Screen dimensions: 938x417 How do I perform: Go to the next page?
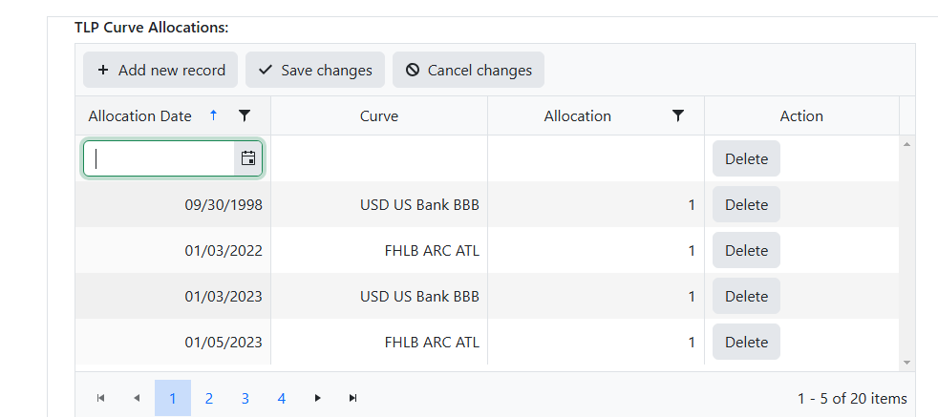[318, 398]
